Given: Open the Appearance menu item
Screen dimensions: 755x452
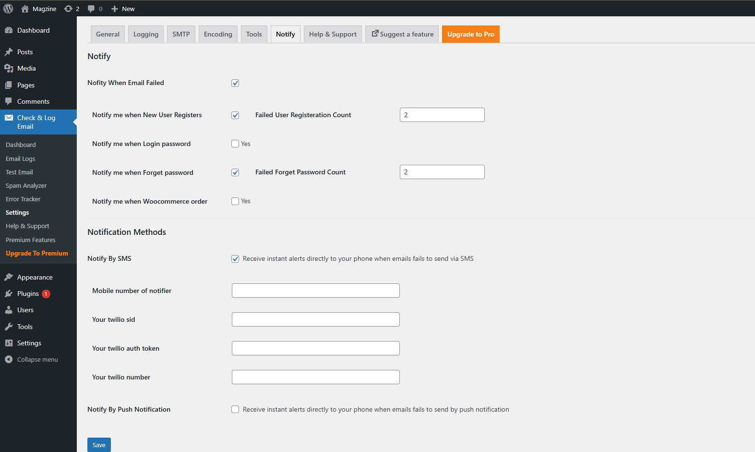Looking at the screenshot, I should [38, 277].
